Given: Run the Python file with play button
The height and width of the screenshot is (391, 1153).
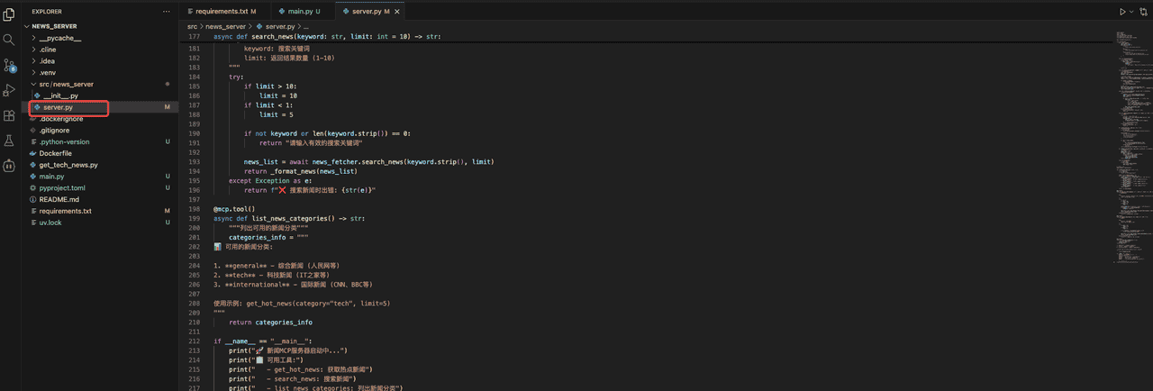Looking at the screenshot, I should coord(1122,12).
